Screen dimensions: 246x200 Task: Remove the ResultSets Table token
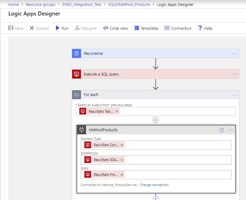(117, 111)
